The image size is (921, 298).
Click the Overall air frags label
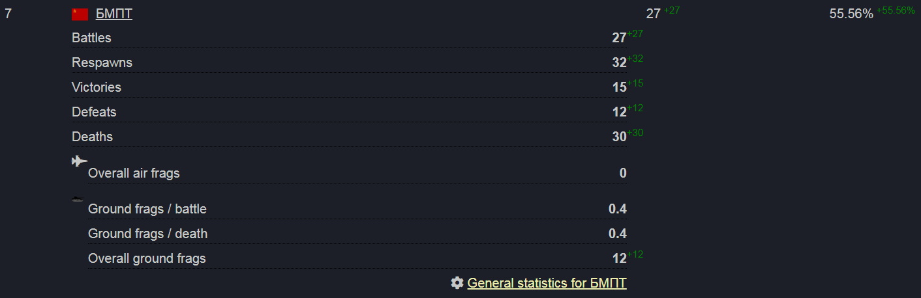(134, 173)
